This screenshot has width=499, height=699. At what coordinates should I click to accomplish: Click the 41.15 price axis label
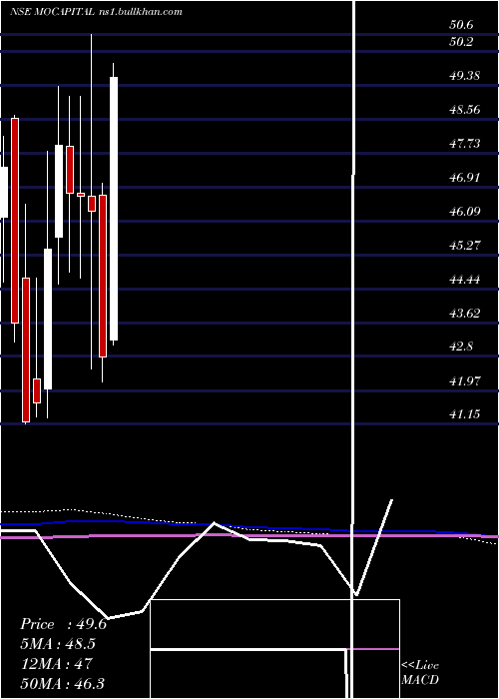[x=464, y=414]
